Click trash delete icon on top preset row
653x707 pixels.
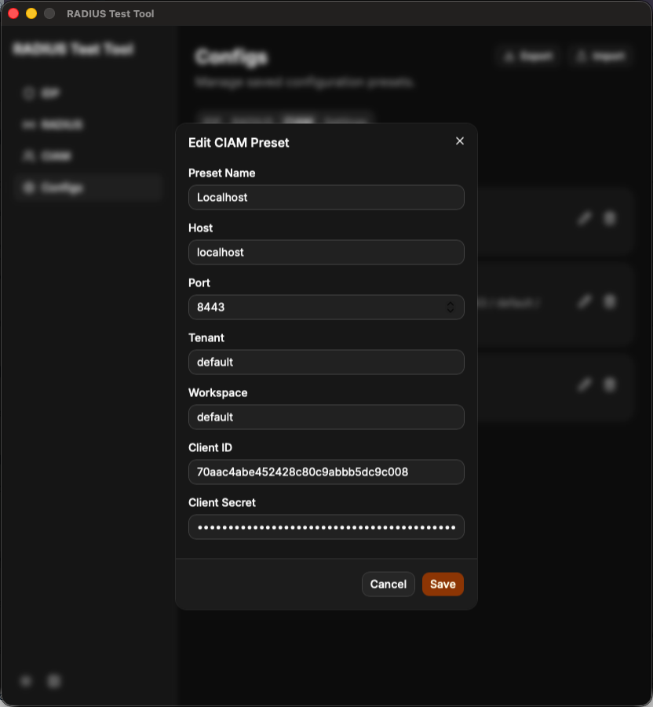[x=610, y=219]
